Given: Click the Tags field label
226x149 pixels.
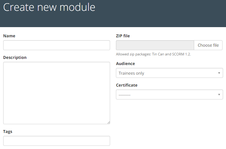Looking at the screenshot, I should point(8,132).
